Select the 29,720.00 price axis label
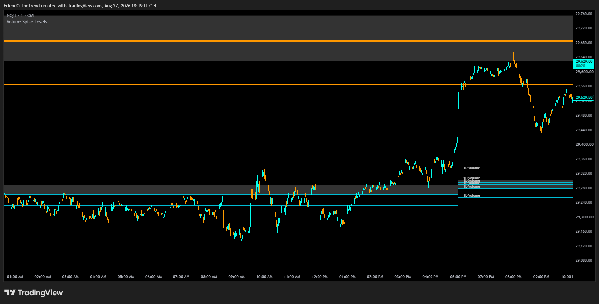 pyautogui.click(x=584, y=28)
